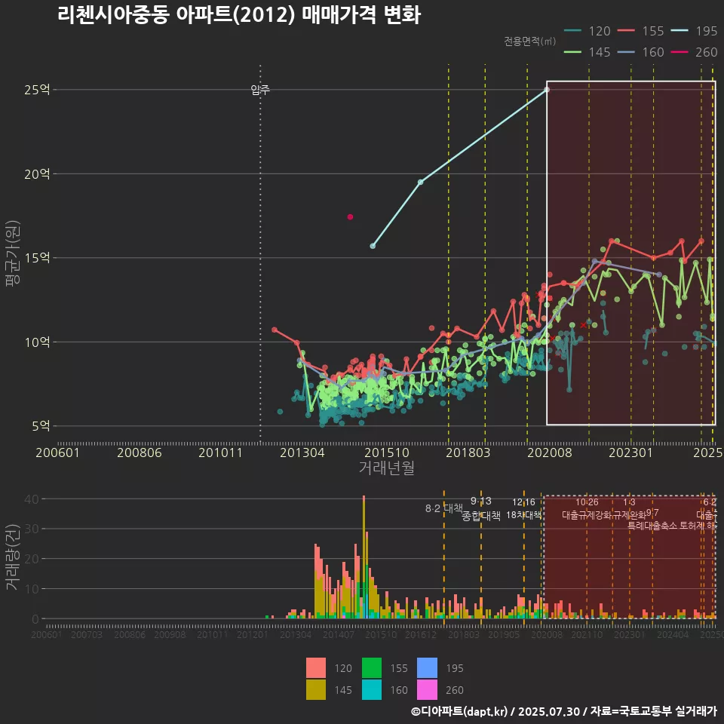Screen dimensions: 724x724
Task: Click the 거래량(건) axis title
Action: click(13, 557)
